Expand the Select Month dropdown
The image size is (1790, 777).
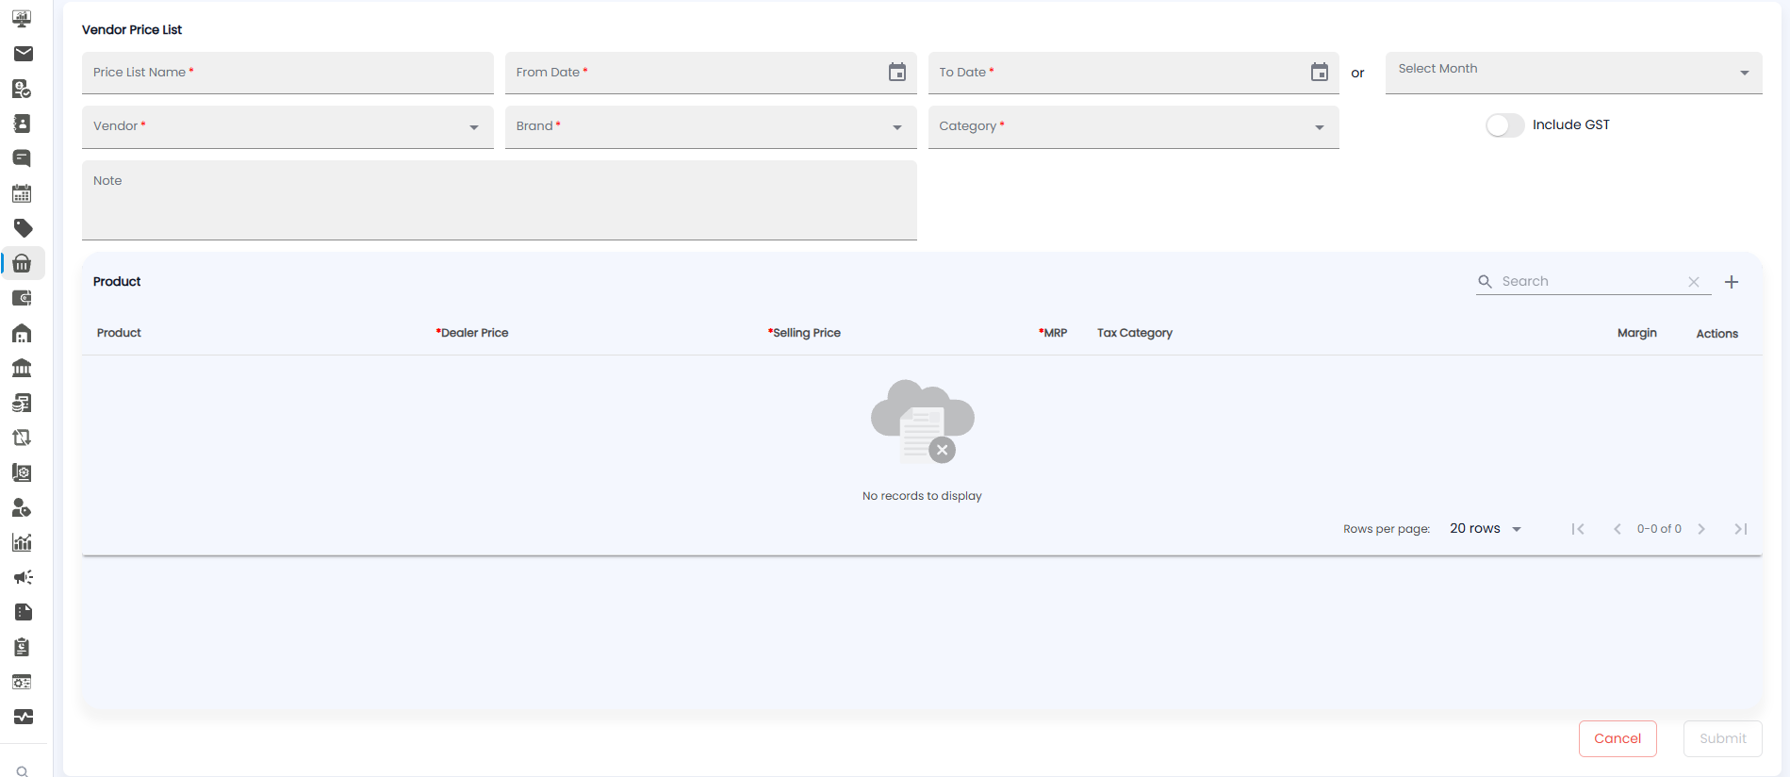coord(1573,73)
